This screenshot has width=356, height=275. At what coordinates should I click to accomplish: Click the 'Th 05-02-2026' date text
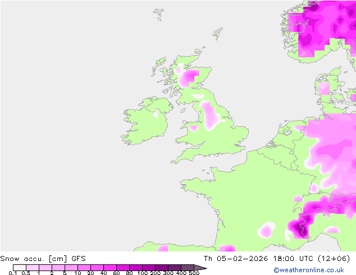236,259
